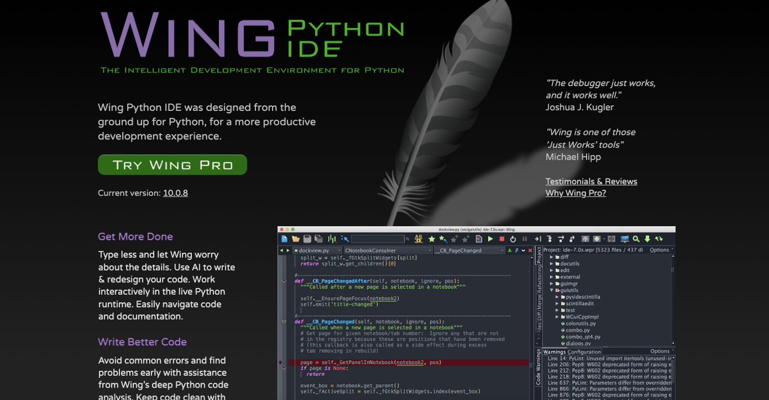Image resolution: width=769 pixels, height=400 pixels.
Task: Click the Step Into debugger icon
Action: pos(549,239)
